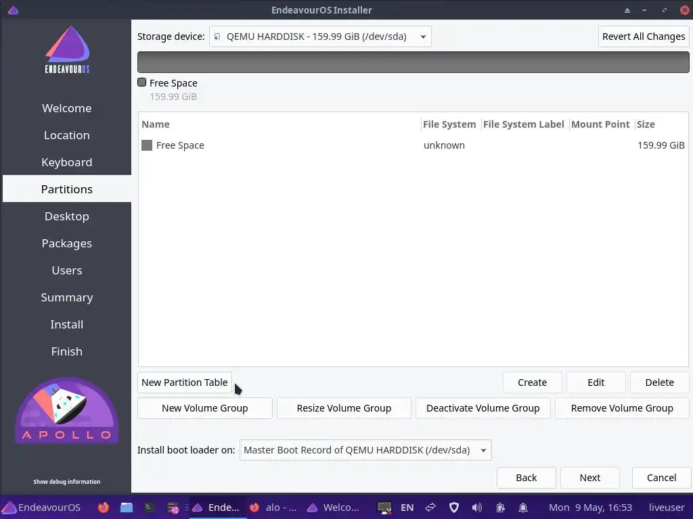Click New Partition Table button
The image size is (693, 519).
[x=184, y=382]
